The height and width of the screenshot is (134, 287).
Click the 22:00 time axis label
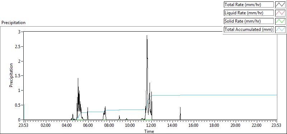click(x=257, y=126)
